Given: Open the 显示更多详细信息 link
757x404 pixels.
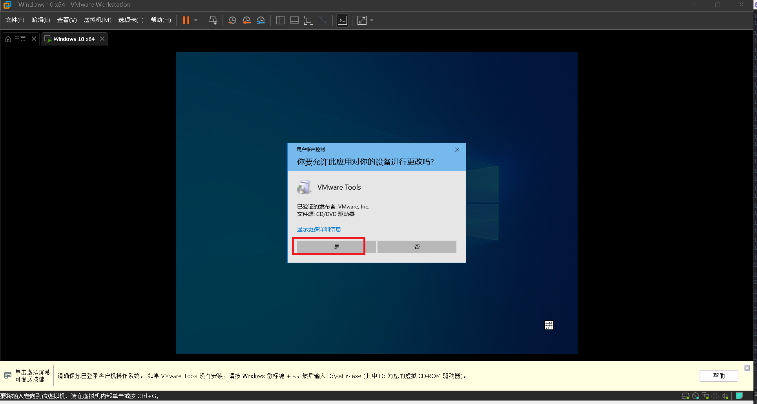Looking at the screenshot, I should [319, 229].
